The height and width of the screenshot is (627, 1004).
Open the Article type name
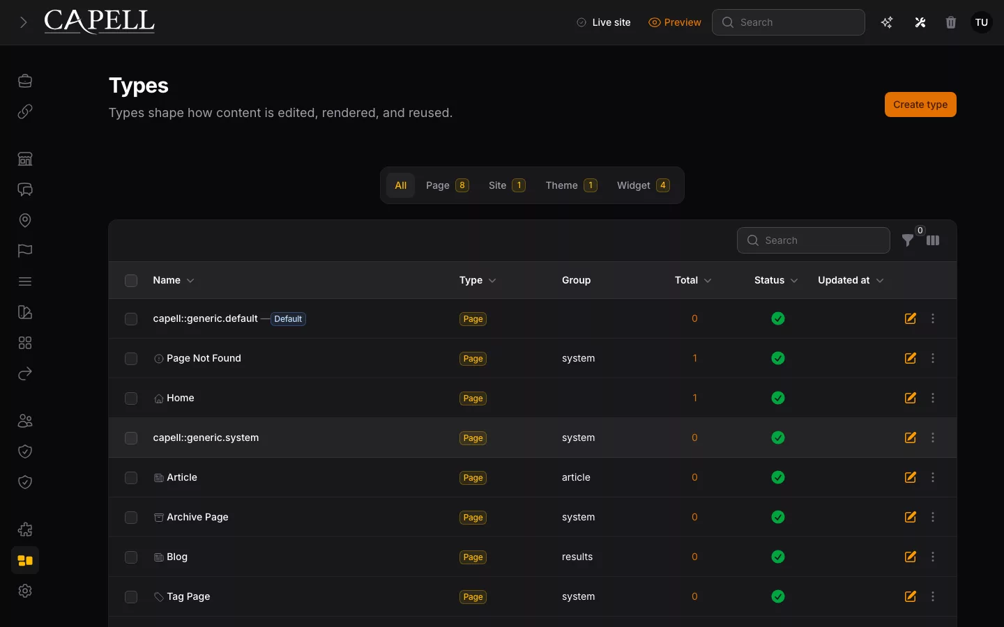tap(182, 477)
